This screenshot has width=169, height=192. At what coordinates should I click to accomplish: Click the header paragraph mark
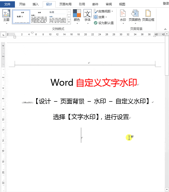89,63
